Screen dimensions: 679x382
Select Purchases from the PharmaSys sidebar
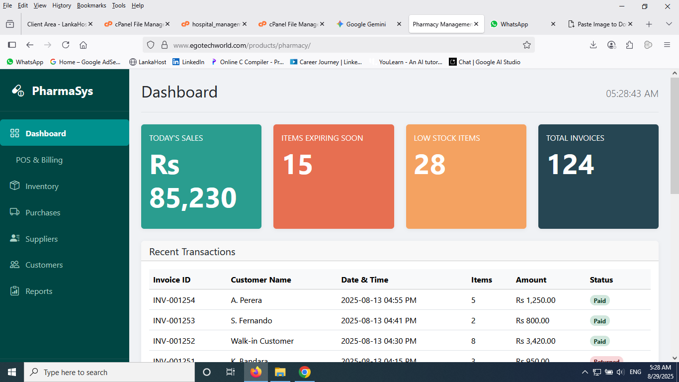[42, 212]
